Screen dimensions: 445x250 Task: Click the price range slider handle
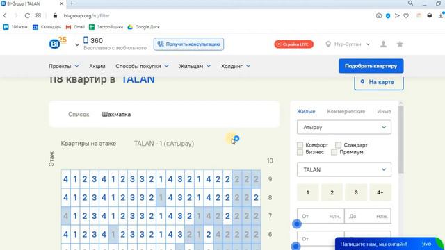coord(297,224)
